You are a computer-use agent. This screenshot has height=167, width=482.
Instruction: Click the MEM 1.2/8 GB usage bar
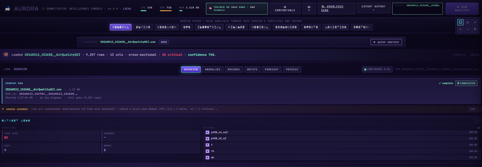(x=181, y=11)
